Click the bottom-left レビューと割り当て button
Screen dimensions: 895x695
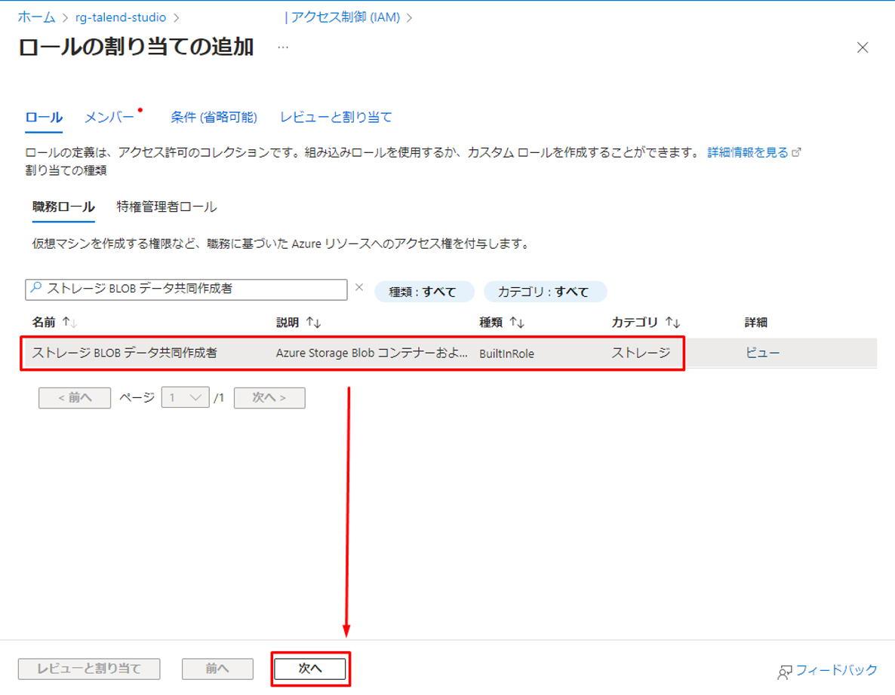[89, 669]
